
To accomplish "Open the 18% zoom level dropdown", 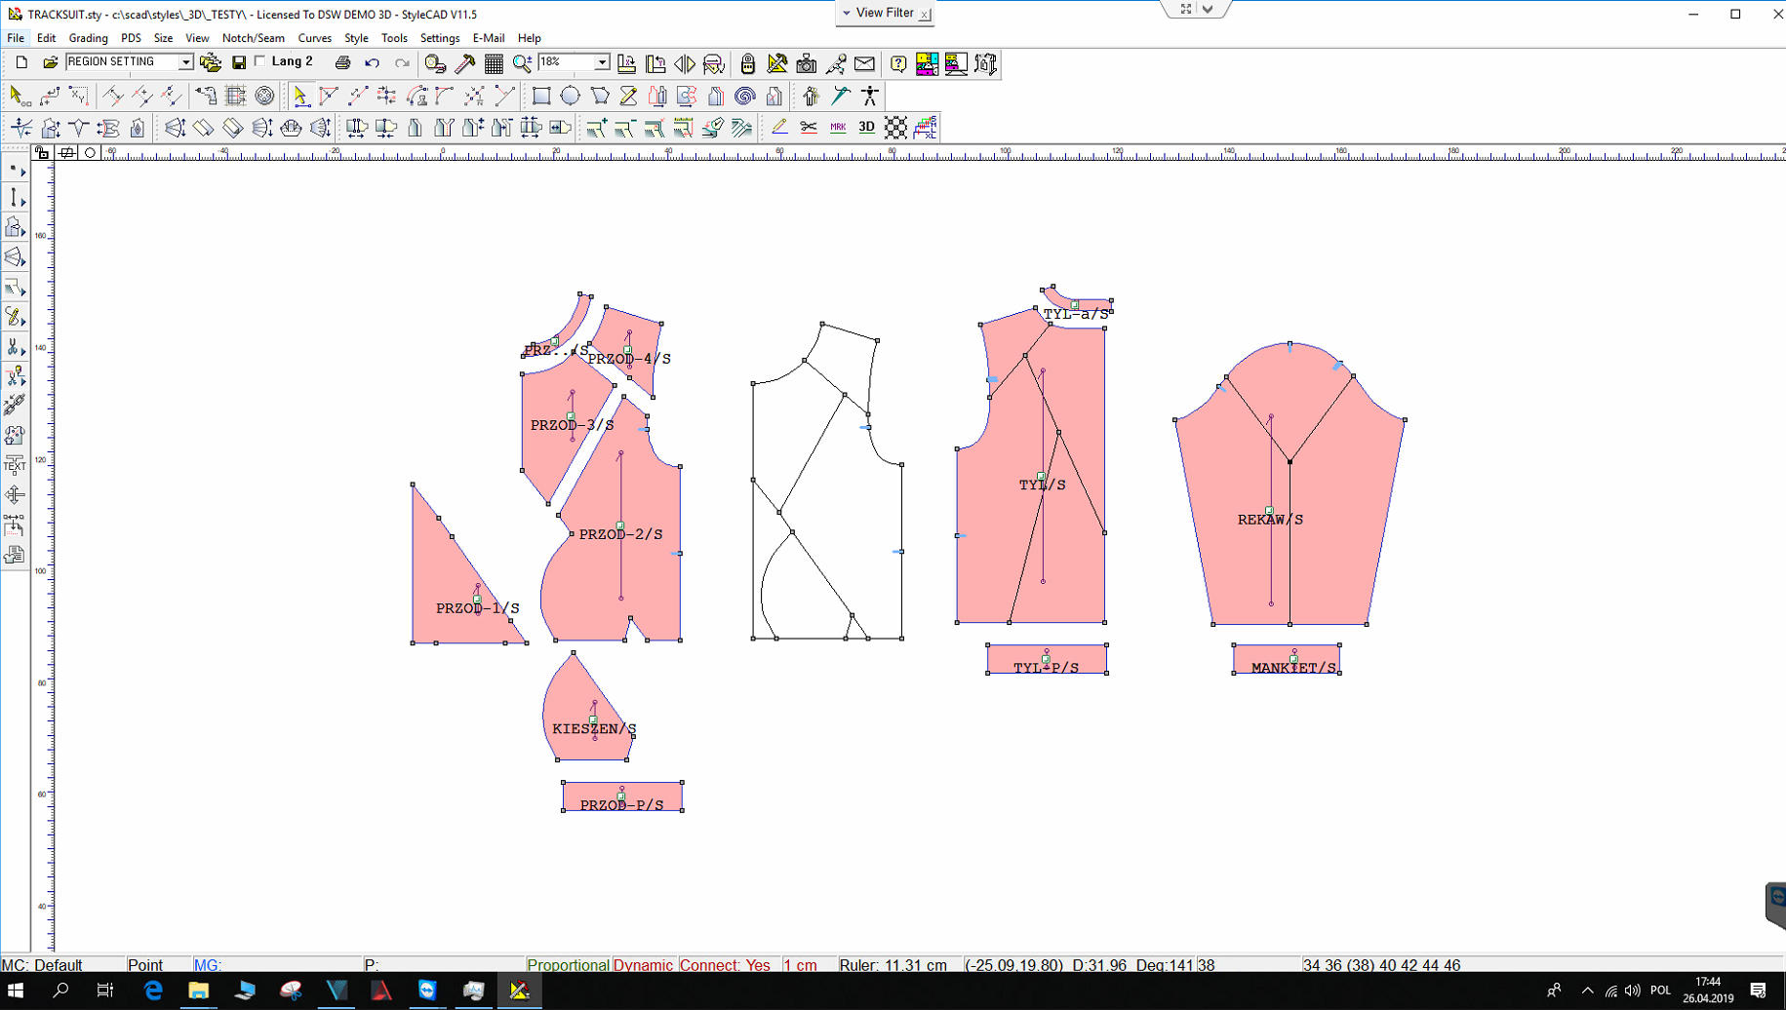I will click(x=602, y=62).
